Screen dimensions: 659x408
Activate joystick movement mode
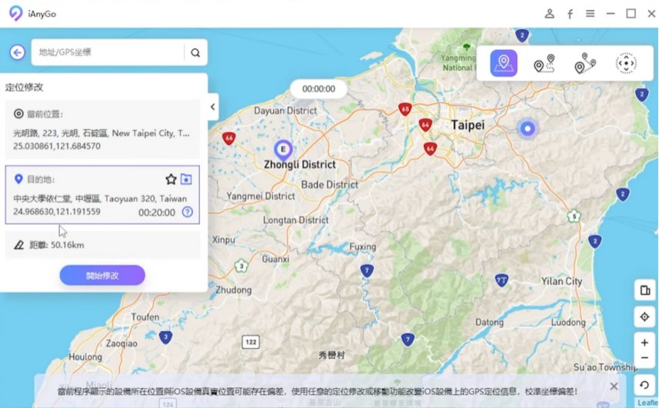627,64
